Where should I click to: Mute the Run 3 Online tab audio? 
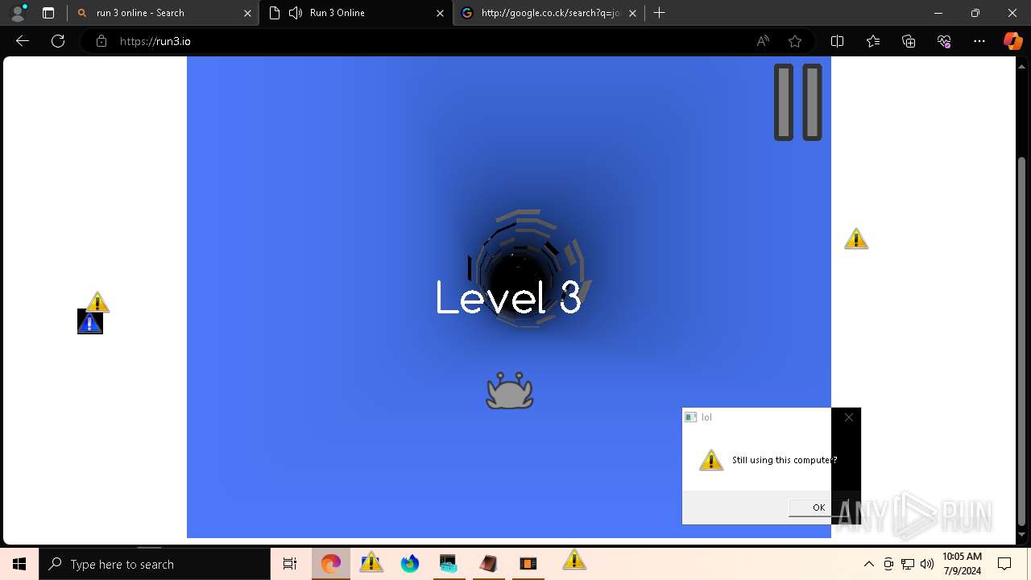click(296, 13)
